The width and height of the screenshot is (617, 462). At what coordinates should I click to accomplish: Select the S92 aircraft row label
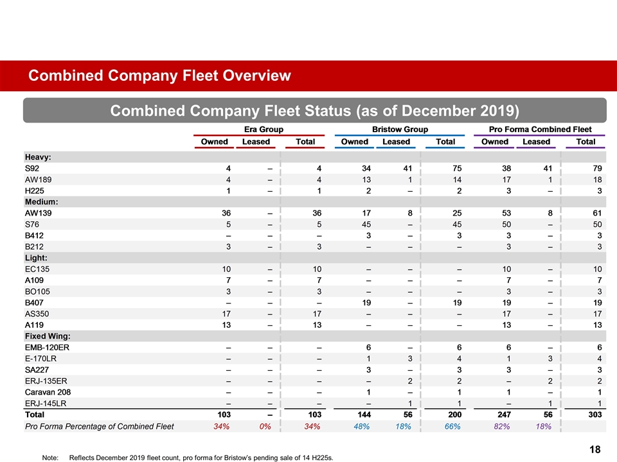32,168
